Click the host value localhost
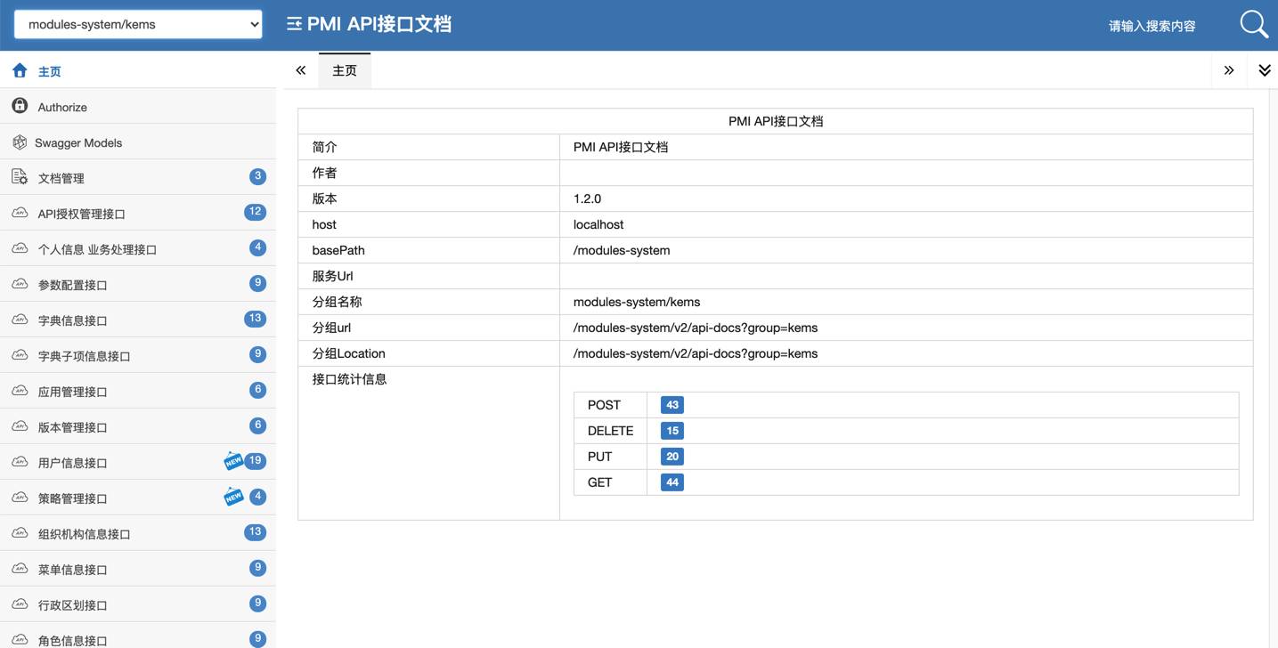 tap(598, 224)
